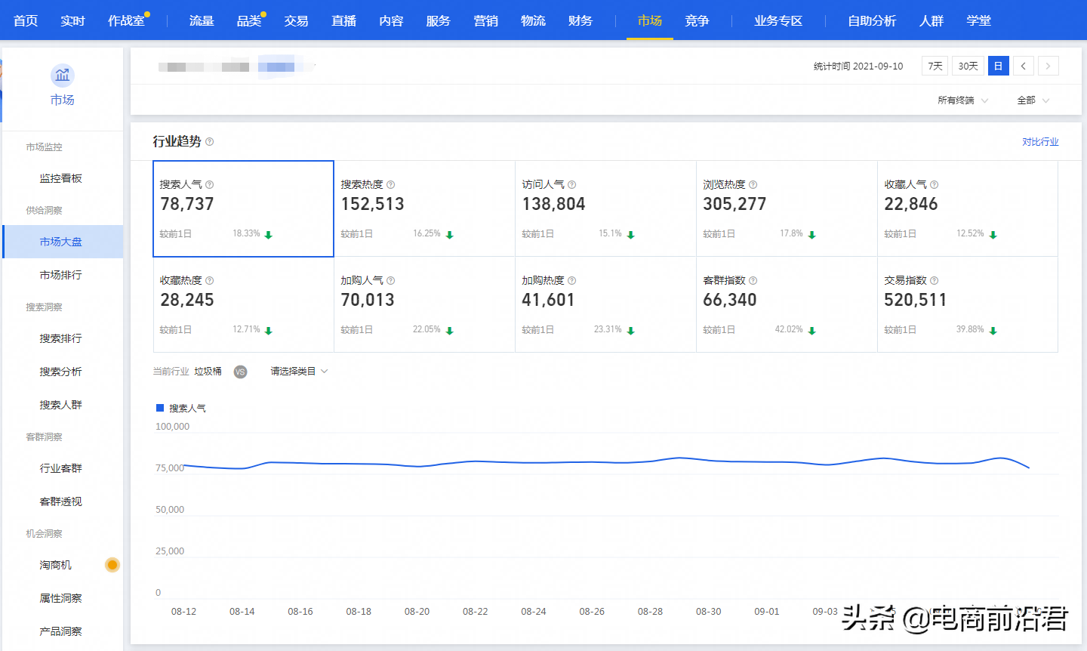This screenshot has width=1087, height=651.
Task: Select the 日 daily range button
Action: [x=998, y=66]
